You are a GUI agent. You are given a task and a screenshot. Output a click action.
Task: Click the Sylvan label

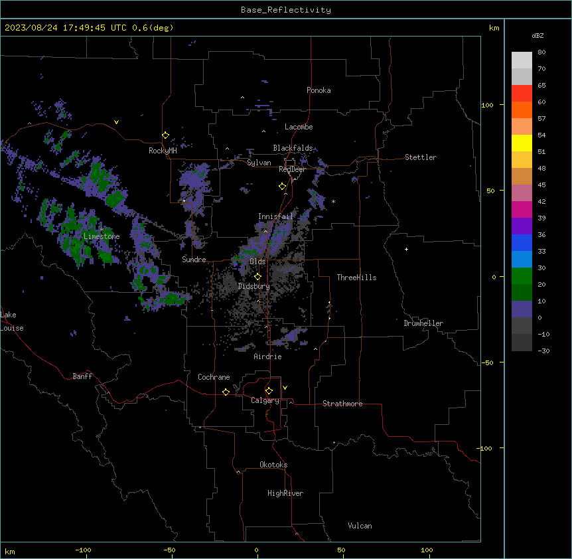pos(259,163)
